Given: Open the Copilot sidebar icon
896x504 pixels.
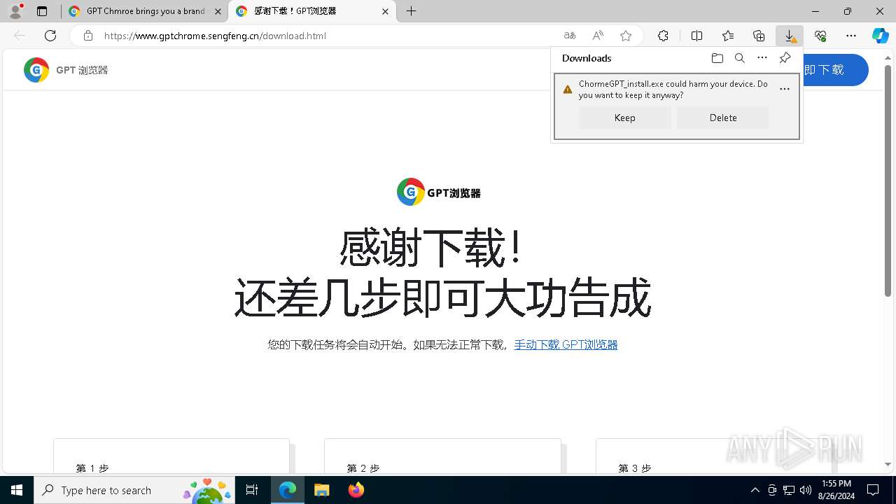Looking at the screenshot, I should pos(881,36).
